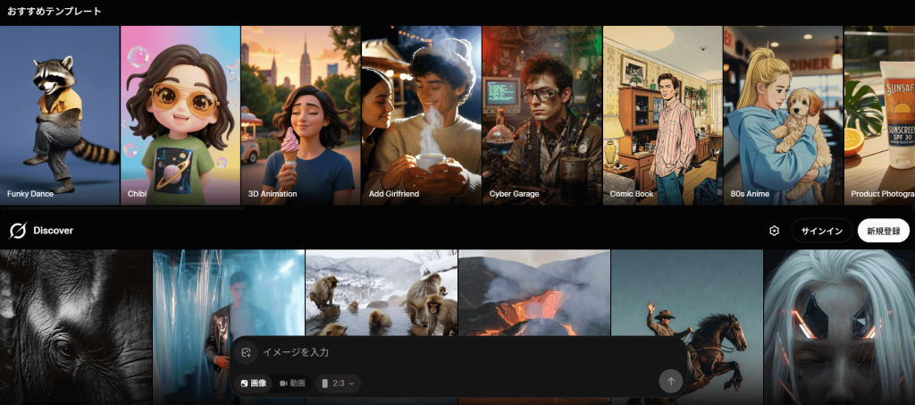The width and height of the screenshot is (915, 405).
Task: Click the サインイン sign-in button
Action: pyautogui.click(x=821, y=231)
